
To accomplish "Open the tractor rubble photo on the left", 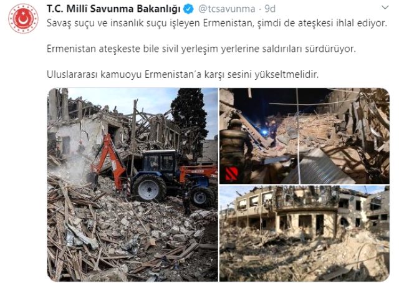I will click(x=133, y=185).
